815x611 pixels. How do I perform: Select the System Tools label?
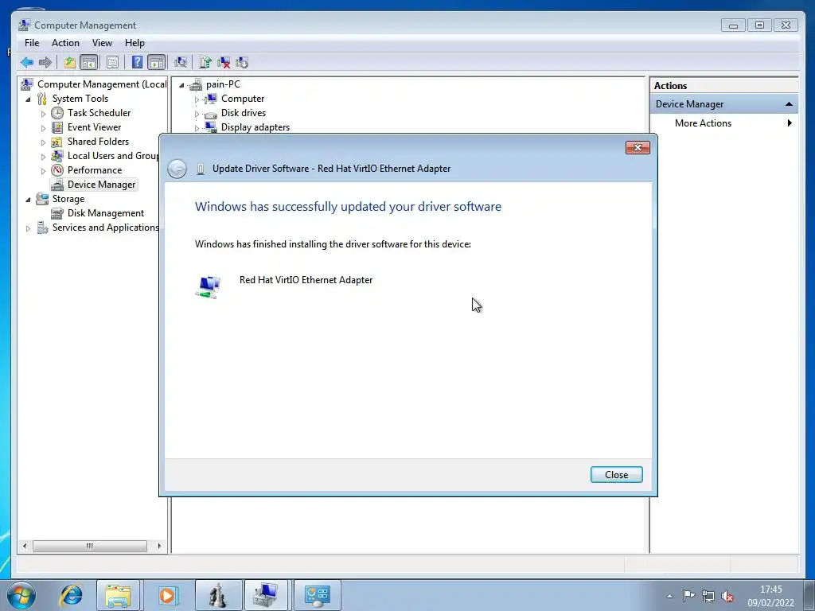80,99
